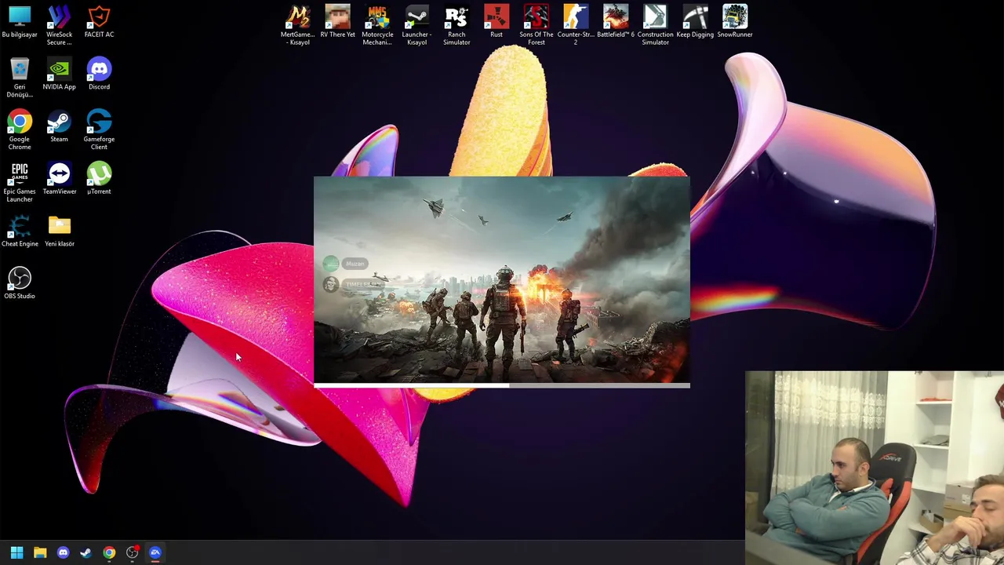Select the Geri Dönüşüm recycle bin icon
1004x565 pixels.
click(20, 78)
